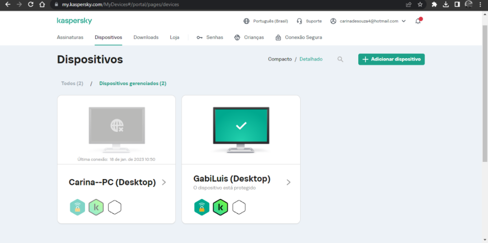
Task: Open the Dispositivos tab
Action: [x=108, y=38]
